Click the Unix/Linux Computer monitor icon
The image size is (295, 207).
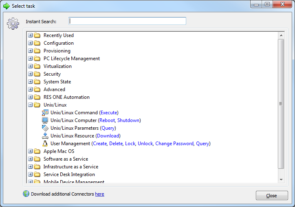(45, 120)
